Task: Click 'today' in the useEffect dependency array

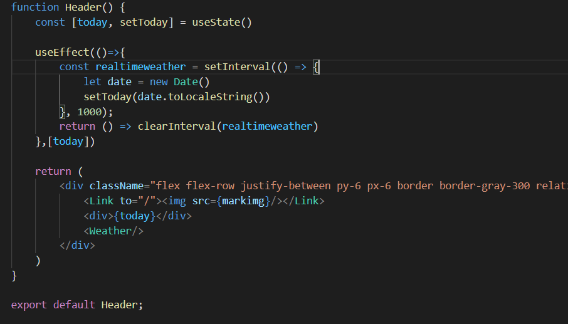Action: [68, 141]
